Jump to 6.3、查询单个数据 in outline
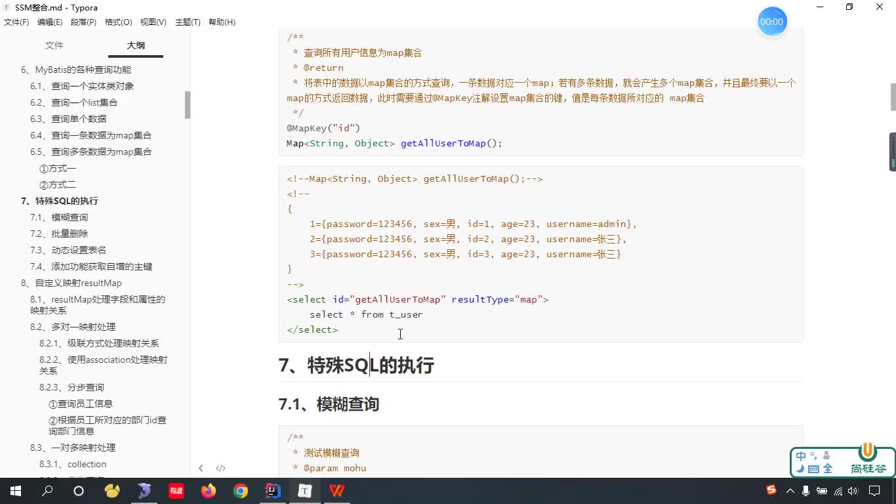The height and width of the screenshot is (504, 896). click(x=68, y=119)
